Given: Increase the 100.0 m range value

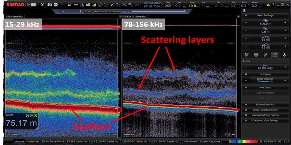Looking at the screenshot, I should click(x=285, y=23).
